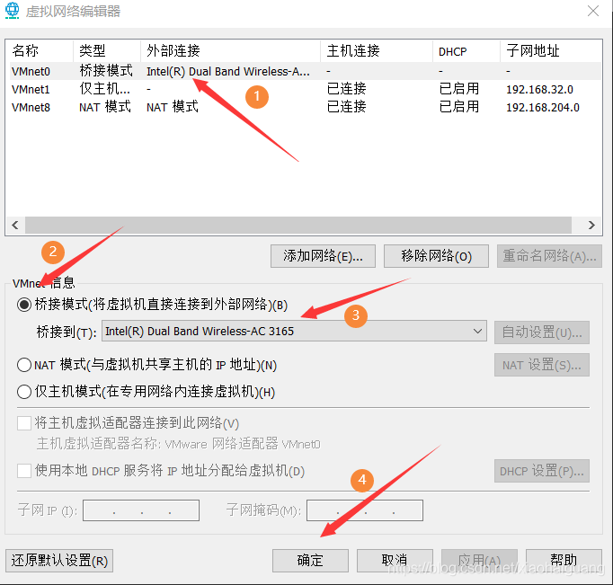Click the 自动设置(U)... button
The height and width of the screenshot is (585, 613).
pos(542,332)
